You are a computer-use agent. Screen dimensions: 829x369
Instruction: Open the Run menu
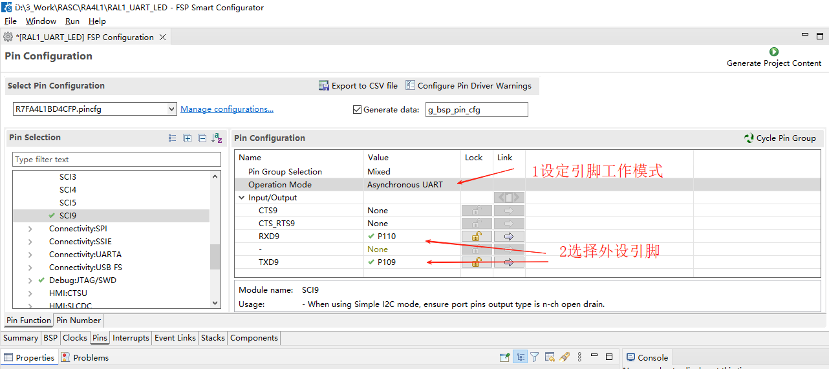[72, 21]
